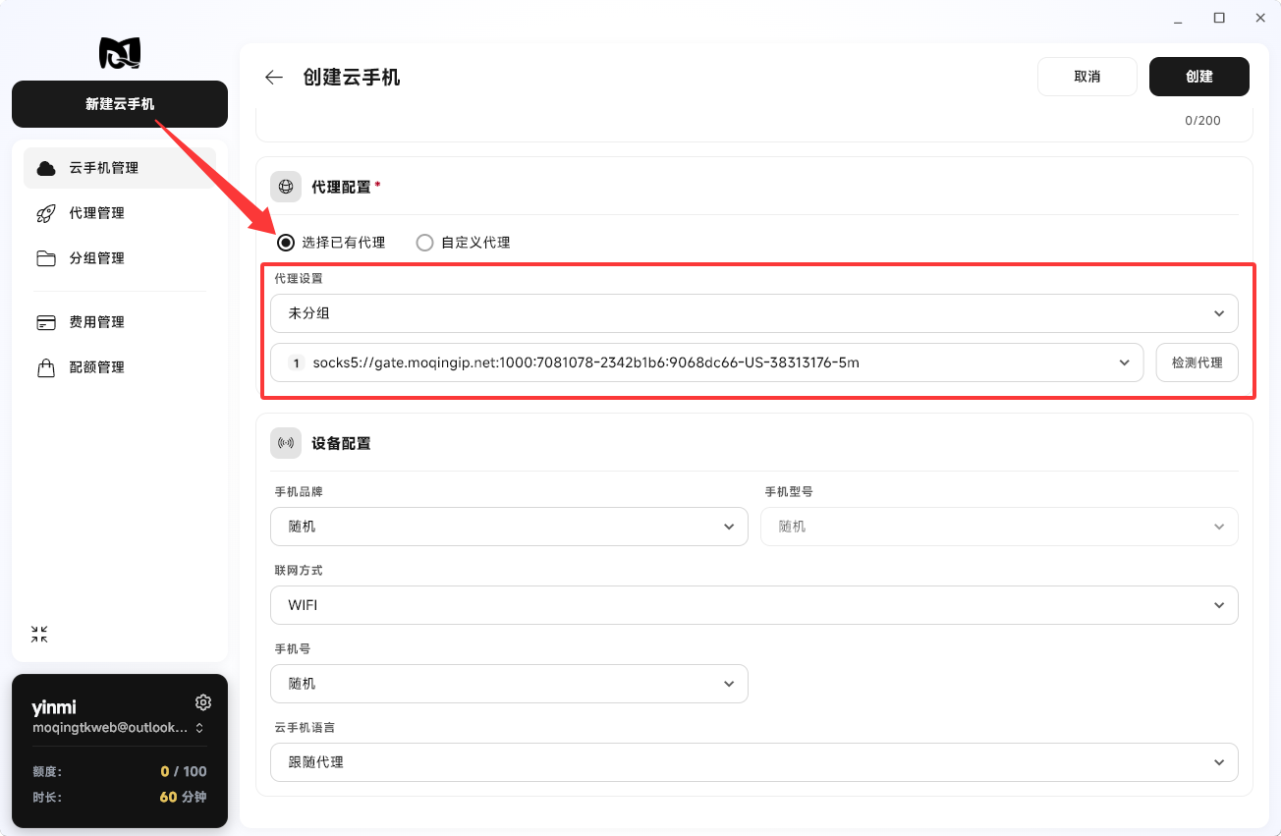The width and height of the screenshot is (1281, 836).
Task: Click the 0/200 character counter
Action: pos(1202,121)
